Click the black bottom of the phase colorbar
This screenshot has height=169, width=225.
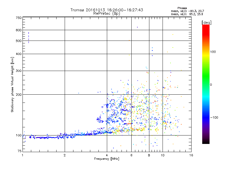point(206,142)
